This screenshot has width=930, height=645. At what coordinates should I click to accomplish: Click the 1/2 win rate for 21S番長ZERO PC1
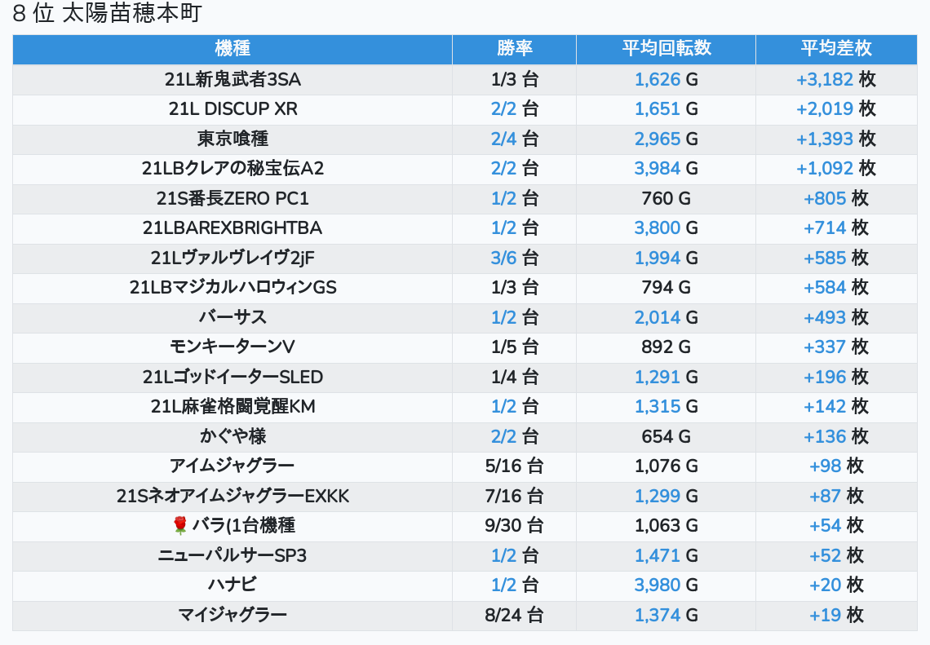point(503,198)
